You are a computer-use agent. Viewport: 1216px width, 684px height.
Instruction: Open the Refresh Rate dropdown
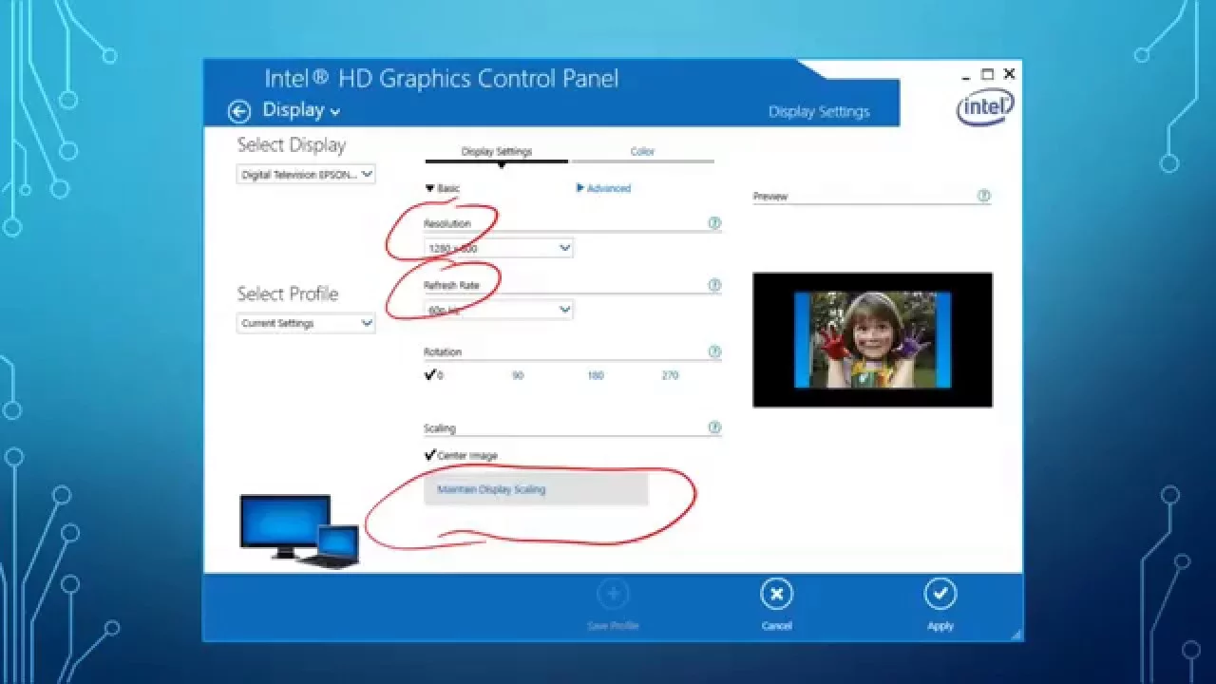[x=499, y=310]
